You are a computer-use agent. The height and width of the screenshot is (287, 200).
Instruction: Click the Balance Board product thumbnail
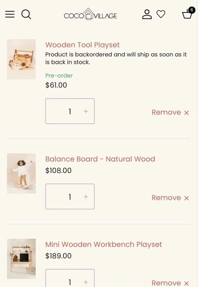coord(21,173)
